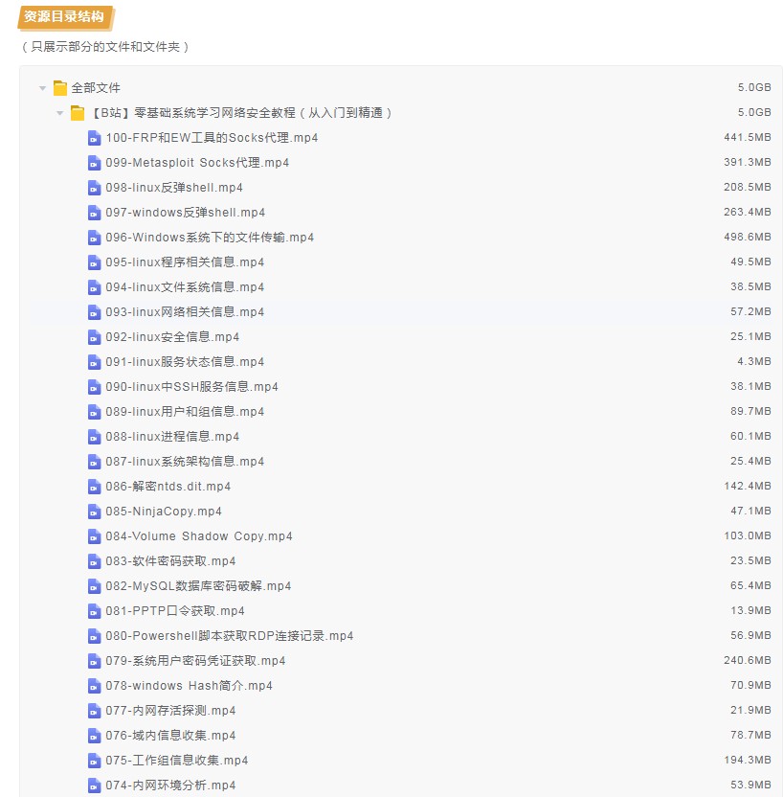Click video icon of 085-NinjaCopy.mp4
The image size is (783, 797).
(x=95, y=512)
